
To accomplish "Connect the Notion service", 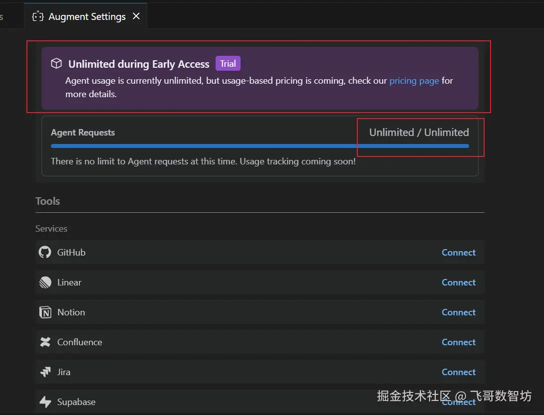I will coord(458,312).
